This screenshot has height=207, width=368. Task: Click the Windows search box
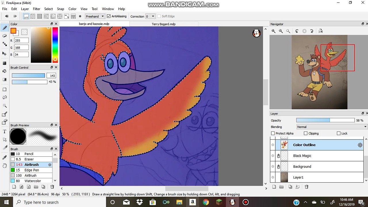[x=59, y=202]
